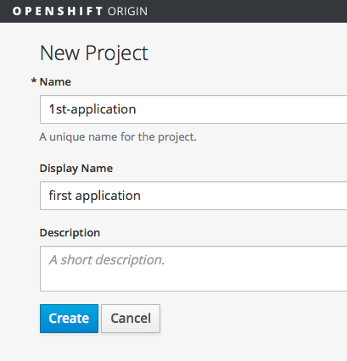Click helper text 'A unique name for the project.'
The image size is (347, 361).
coord(118,137)
